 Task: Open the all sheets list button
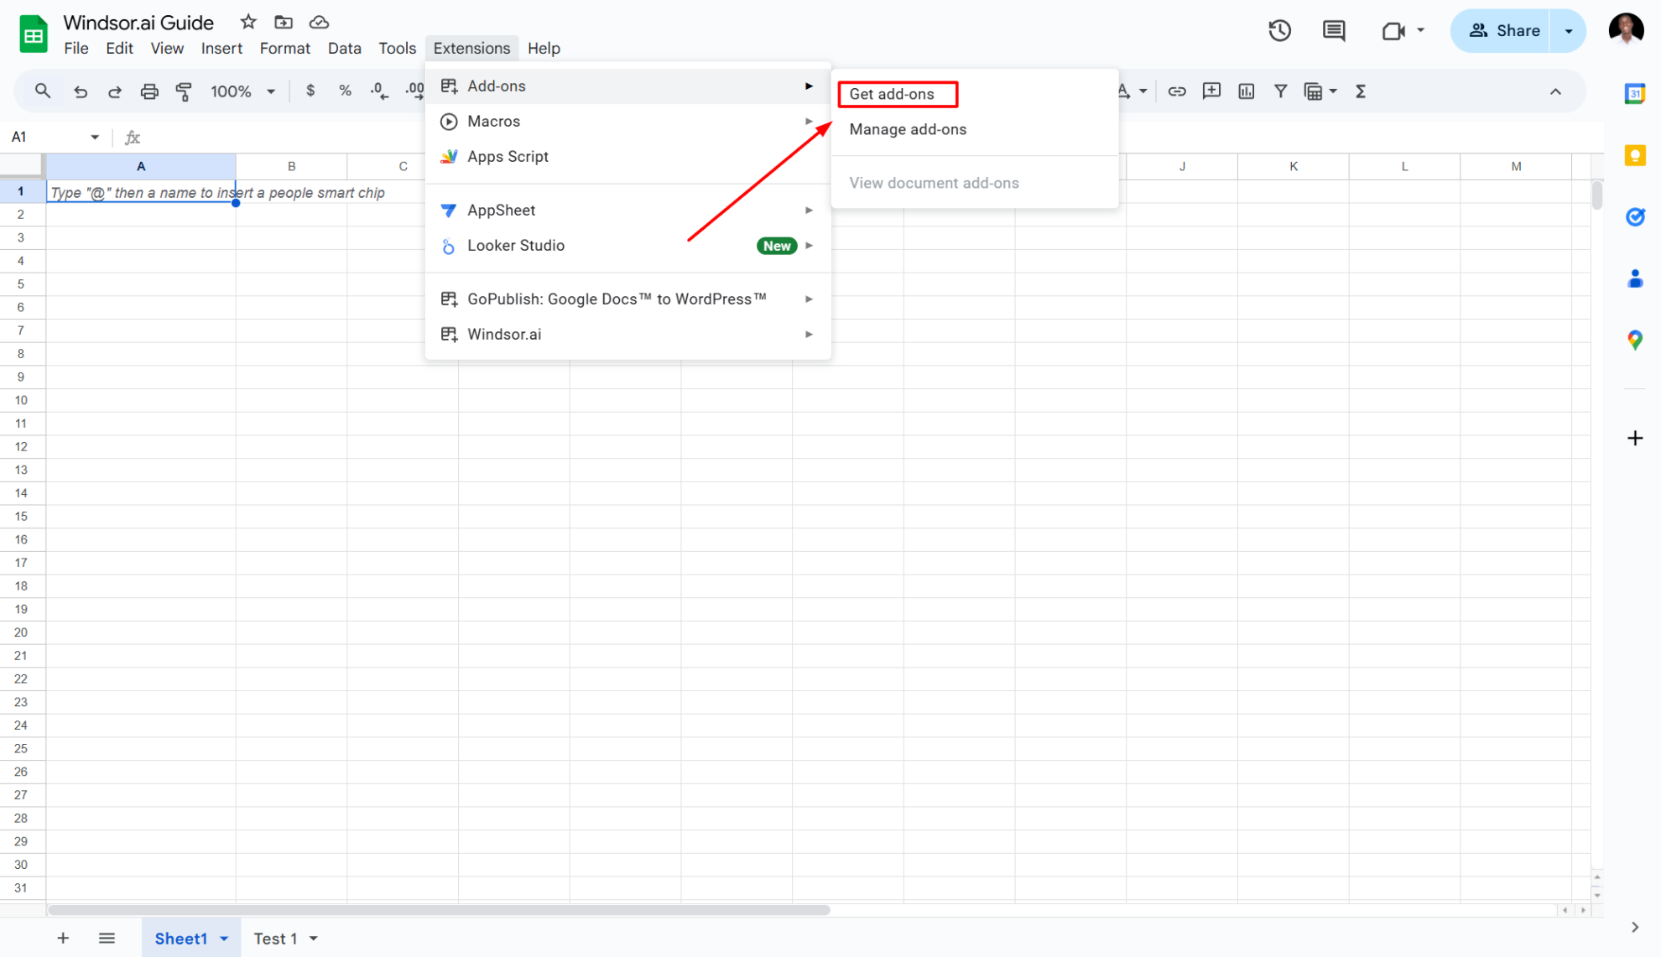[x=107, y=939]
